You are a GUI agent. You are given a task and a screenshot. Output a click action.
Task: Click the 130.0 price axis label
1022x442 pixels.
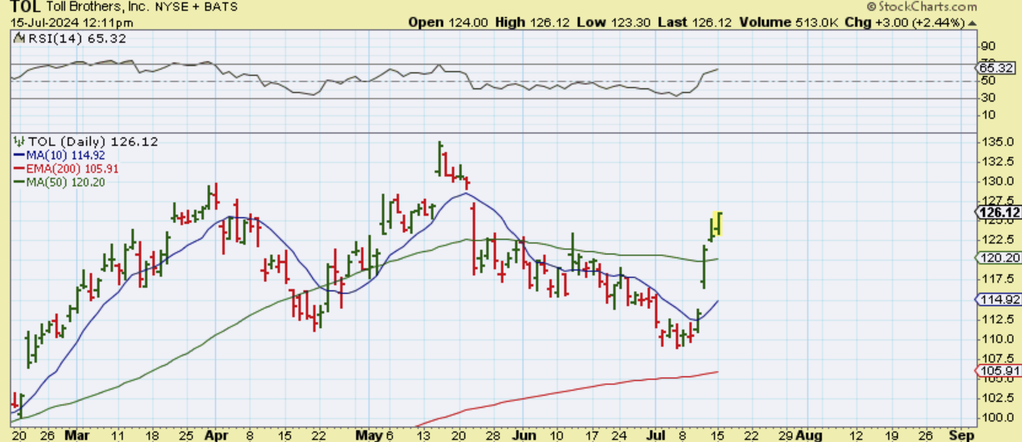997,181
